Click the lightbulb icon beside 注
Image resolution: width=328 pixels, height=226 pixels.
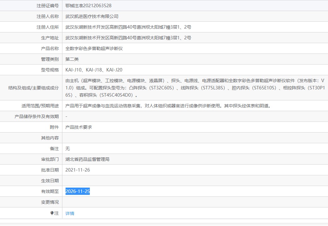click(52, 213)
